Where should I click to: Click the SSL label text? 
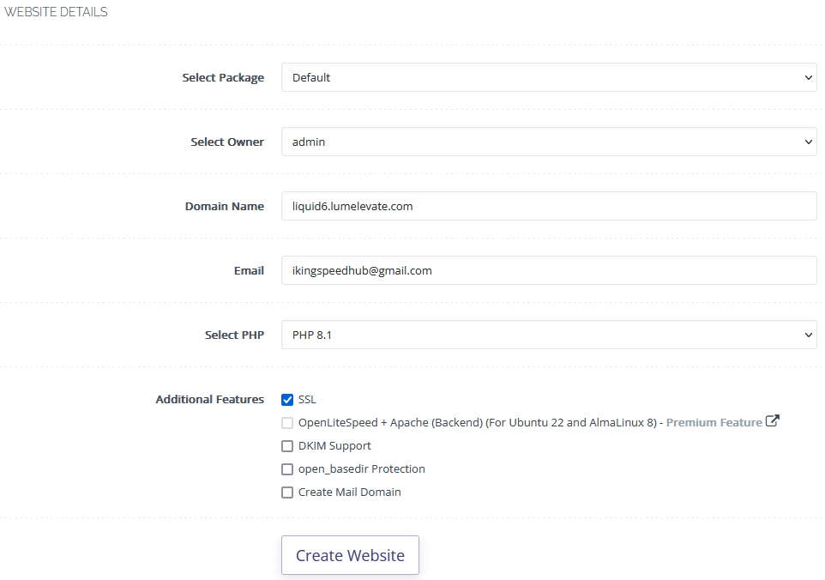point(307,400)
